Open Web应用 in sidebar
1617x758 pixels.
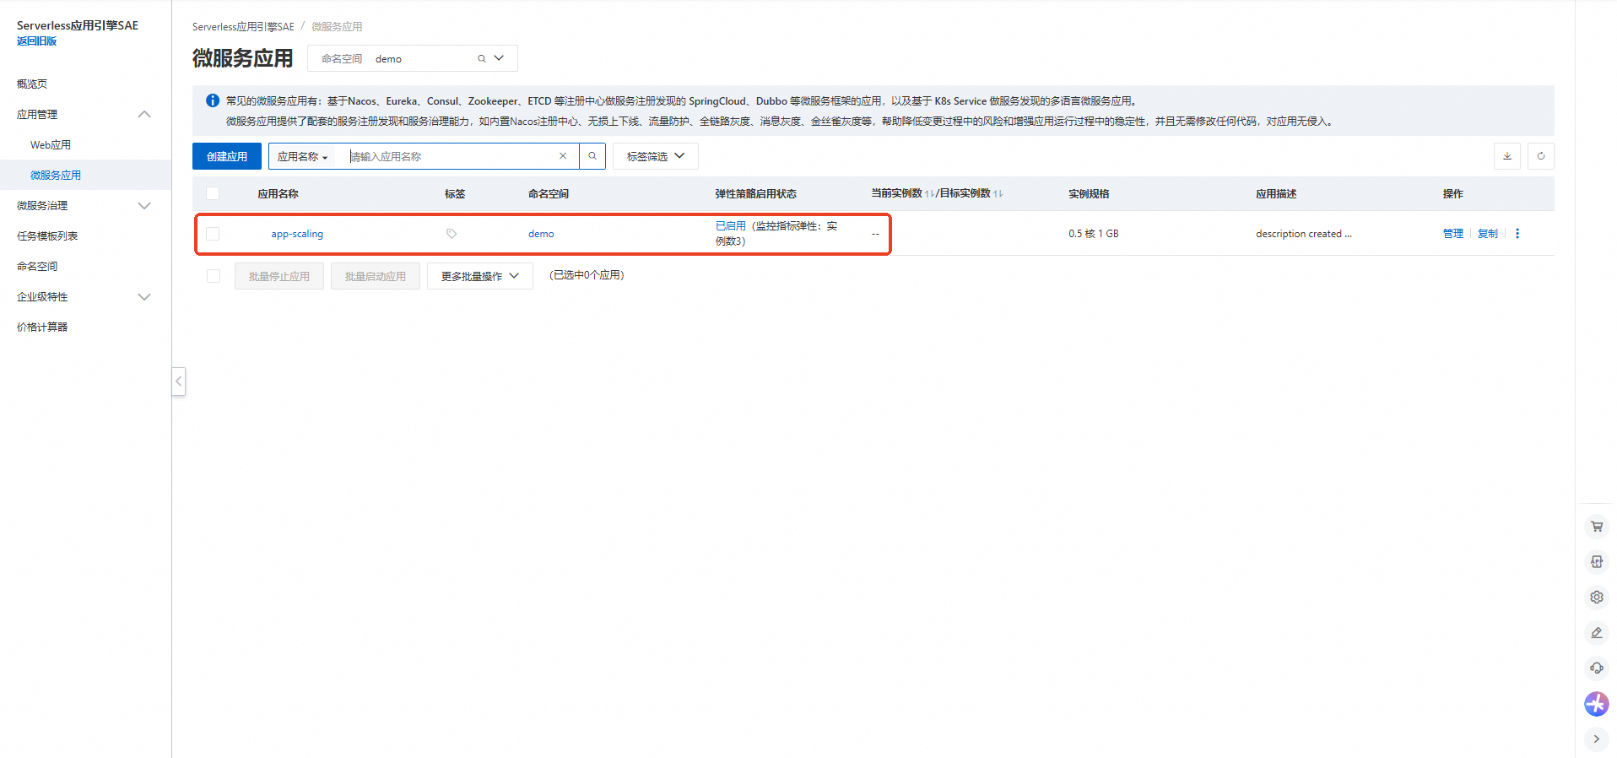(x=51, y=144)
